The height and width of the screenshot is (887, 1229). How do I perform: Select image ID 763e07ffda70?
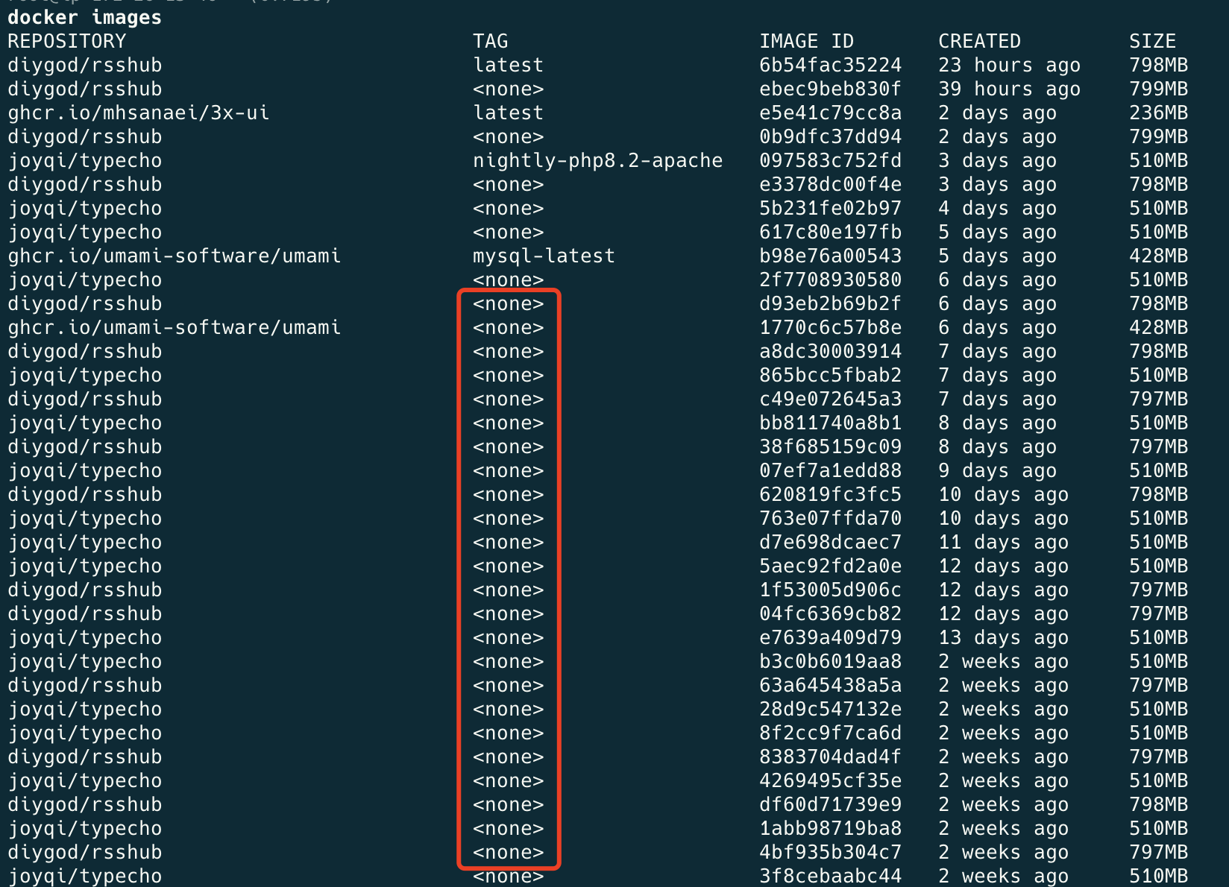(x=830, y=518)
